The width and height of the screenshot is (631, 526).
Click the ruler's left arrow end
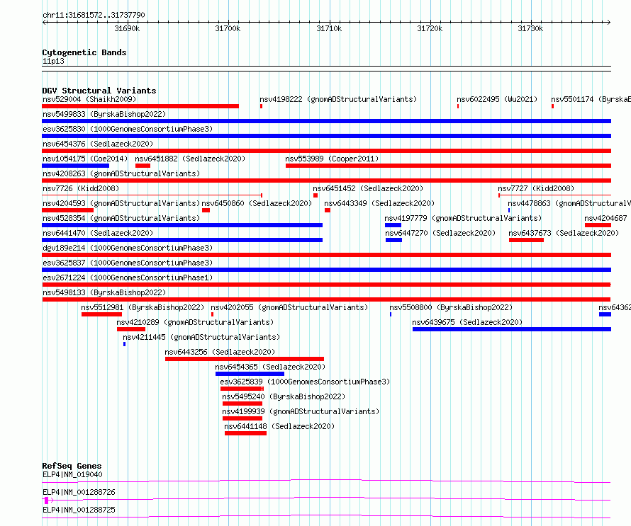[44, 22]
